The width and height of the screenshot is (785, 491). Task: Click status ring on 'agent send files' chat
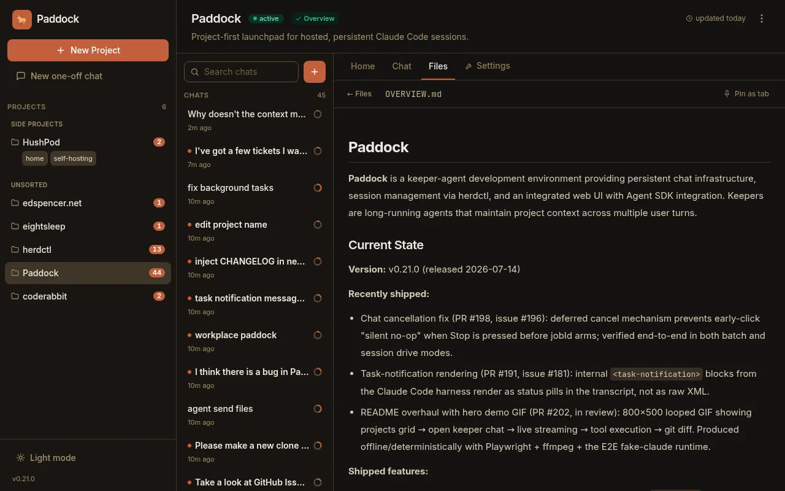click(x=318, y=409)
